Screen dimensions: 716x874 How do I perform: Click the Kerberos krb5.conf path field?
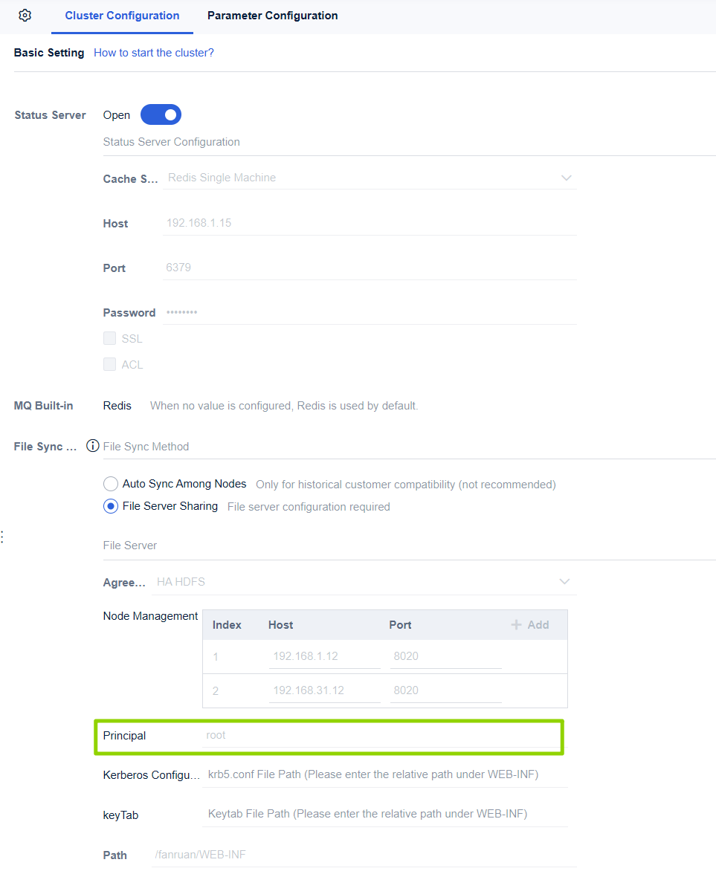point(384,774)
